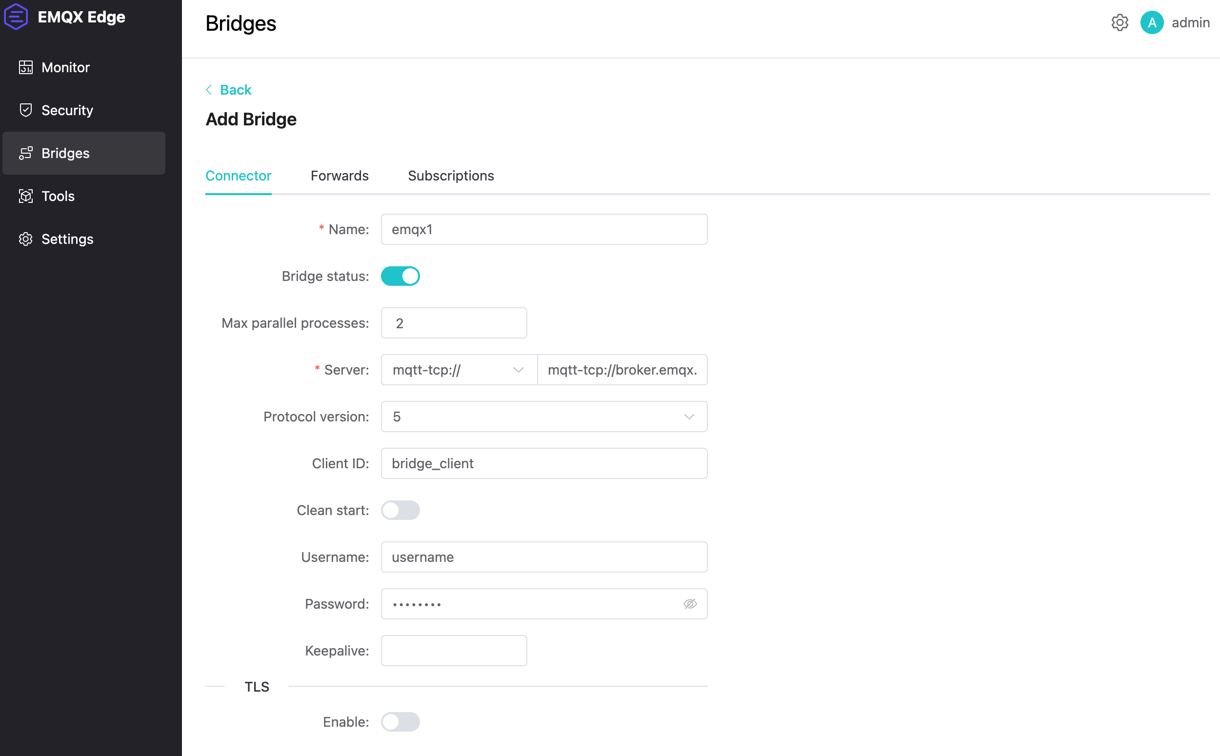Viewport: 1220px width, 756px height.
Task: Click the Security shield icon
Action: (x=25, y=110)
